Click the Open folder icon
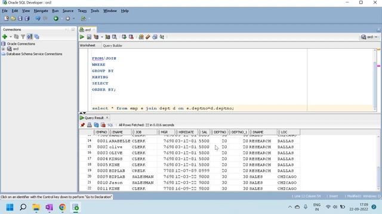The height and width of the screenshot is (214, 382). click(x=13, y=18)
